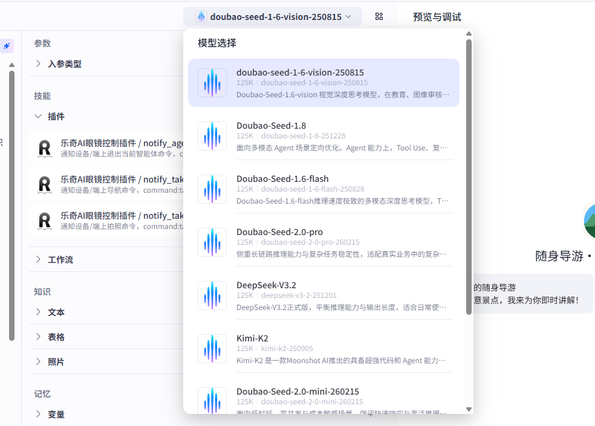
Task: Click the model icon in the header selector
Action: [x=201, y=17]
